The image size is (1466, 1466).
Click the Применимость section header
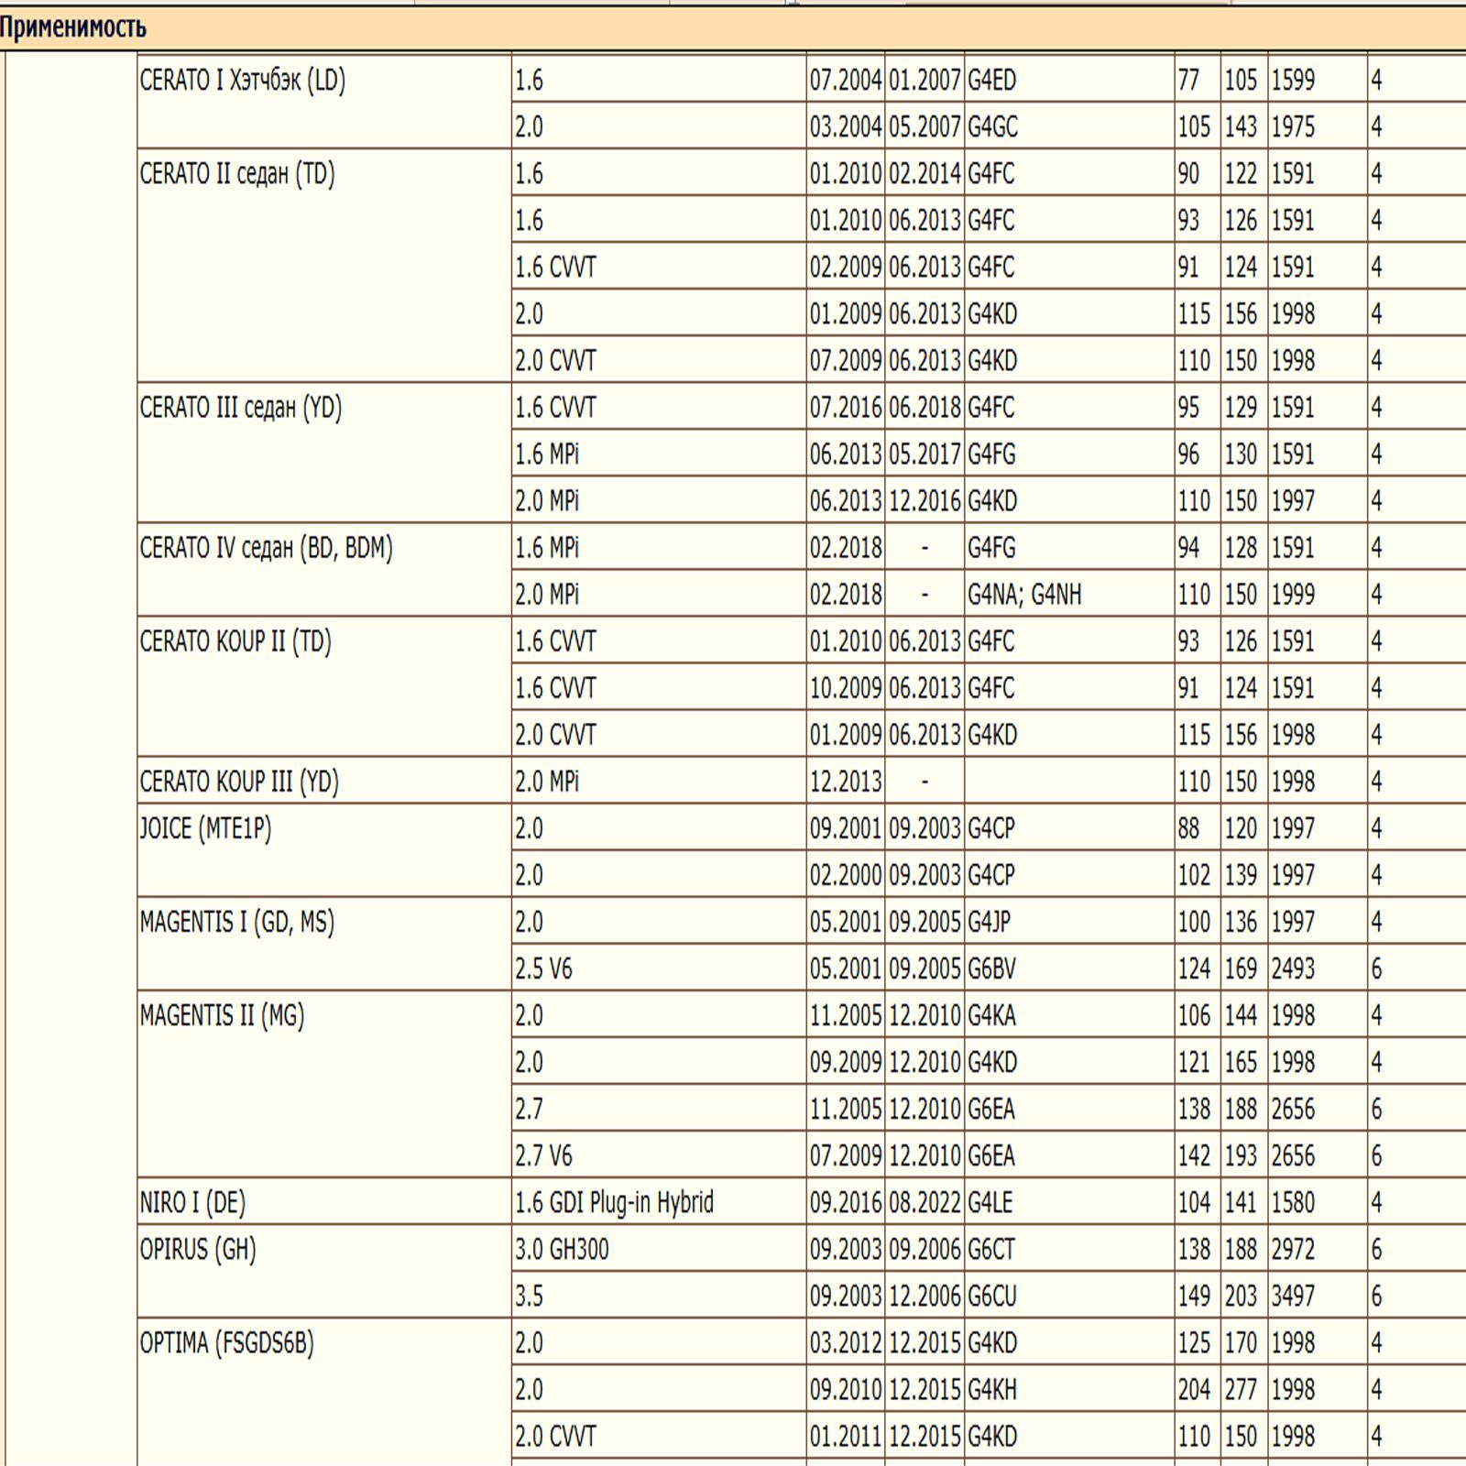[73, 27]
